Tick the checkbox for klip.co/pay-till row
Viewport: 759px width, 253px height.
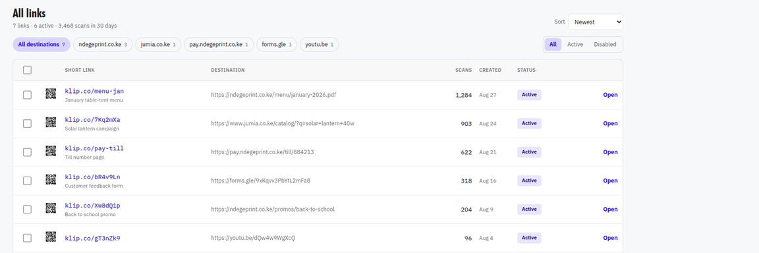coord(27,152)
